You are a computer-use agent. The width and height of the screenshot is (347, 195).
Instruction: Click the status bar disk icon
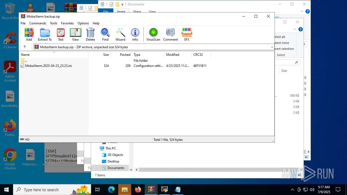22,139
